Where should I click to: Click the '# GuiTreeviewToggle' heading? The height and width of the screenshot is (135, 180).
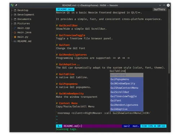pyautogui.click(x=71, y=35)
